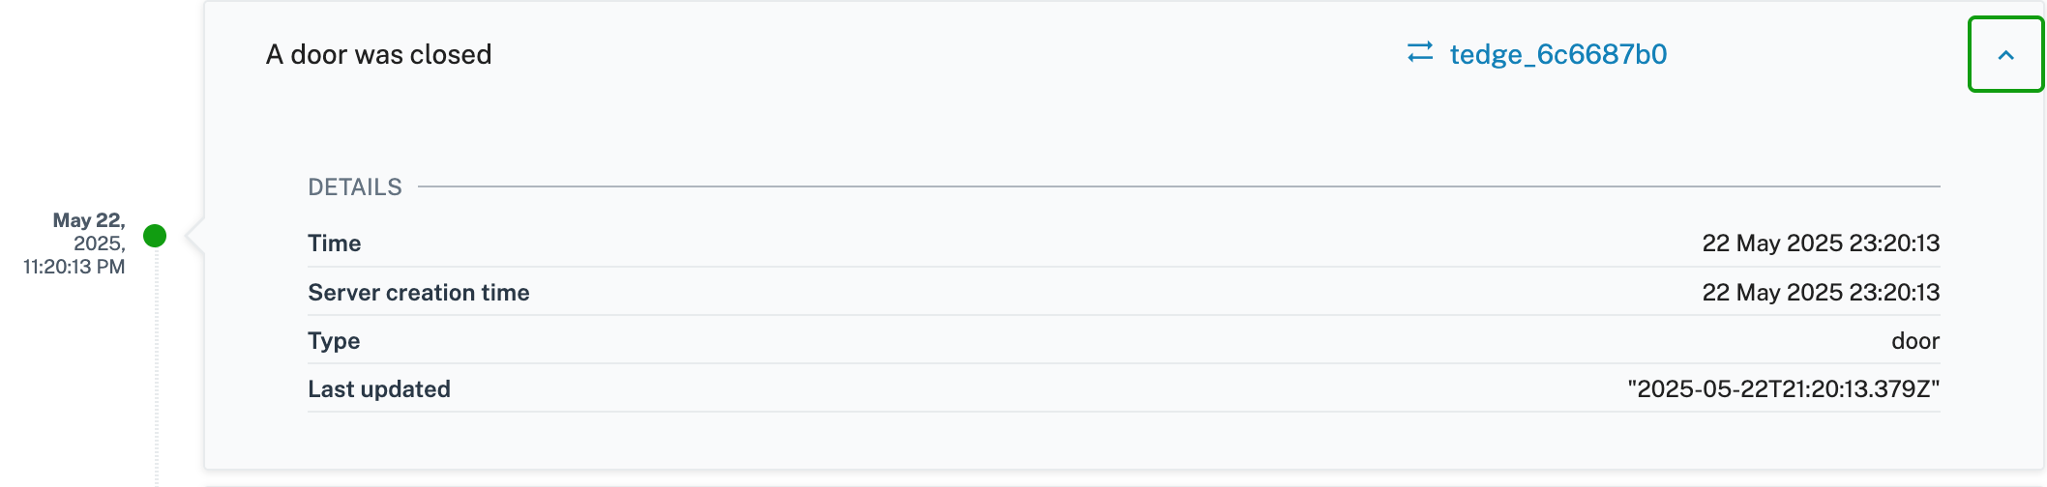
Task: Click the Last updated label
Action: 379,389
